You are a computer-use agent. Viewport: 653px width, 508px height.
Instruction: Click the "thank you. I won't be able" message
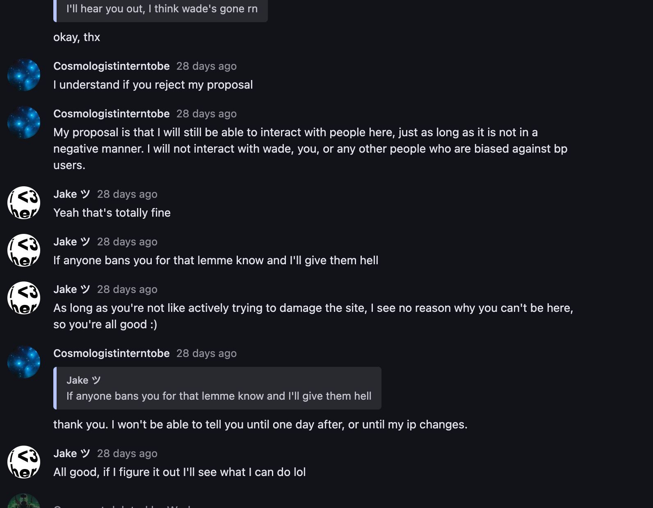tap(260, 424)
